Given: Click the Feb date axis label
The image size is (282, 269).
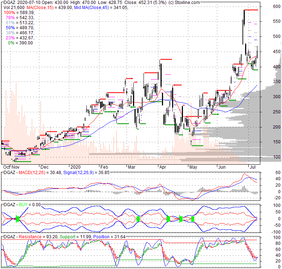Looking at the screenshot, I should tap(104, 167).
